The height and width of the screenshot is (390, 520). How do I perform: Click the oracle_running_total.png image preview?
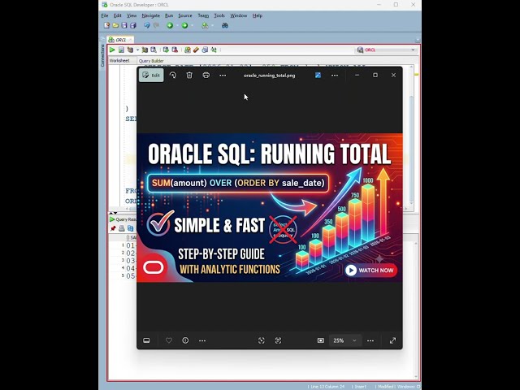click(x=270, y=208)
